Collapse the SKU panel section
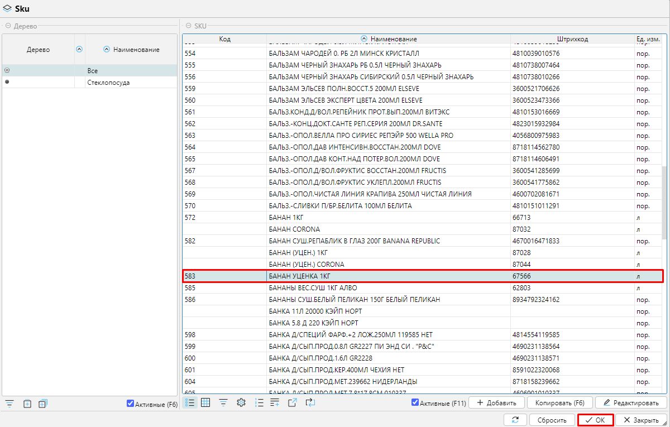The image size is (670, 427). pyautogui.click(x=188, y=26)
